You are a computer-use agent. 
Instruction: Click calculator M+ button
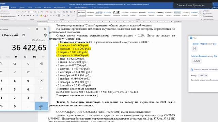pyautogui.click(x=17, y=57)
